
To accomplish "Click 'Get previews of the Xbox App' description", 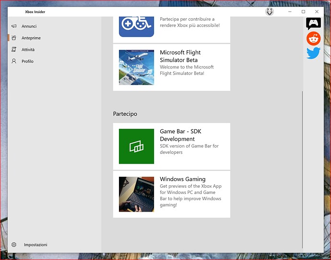I will pyautogui.click(x=190, y=195).
